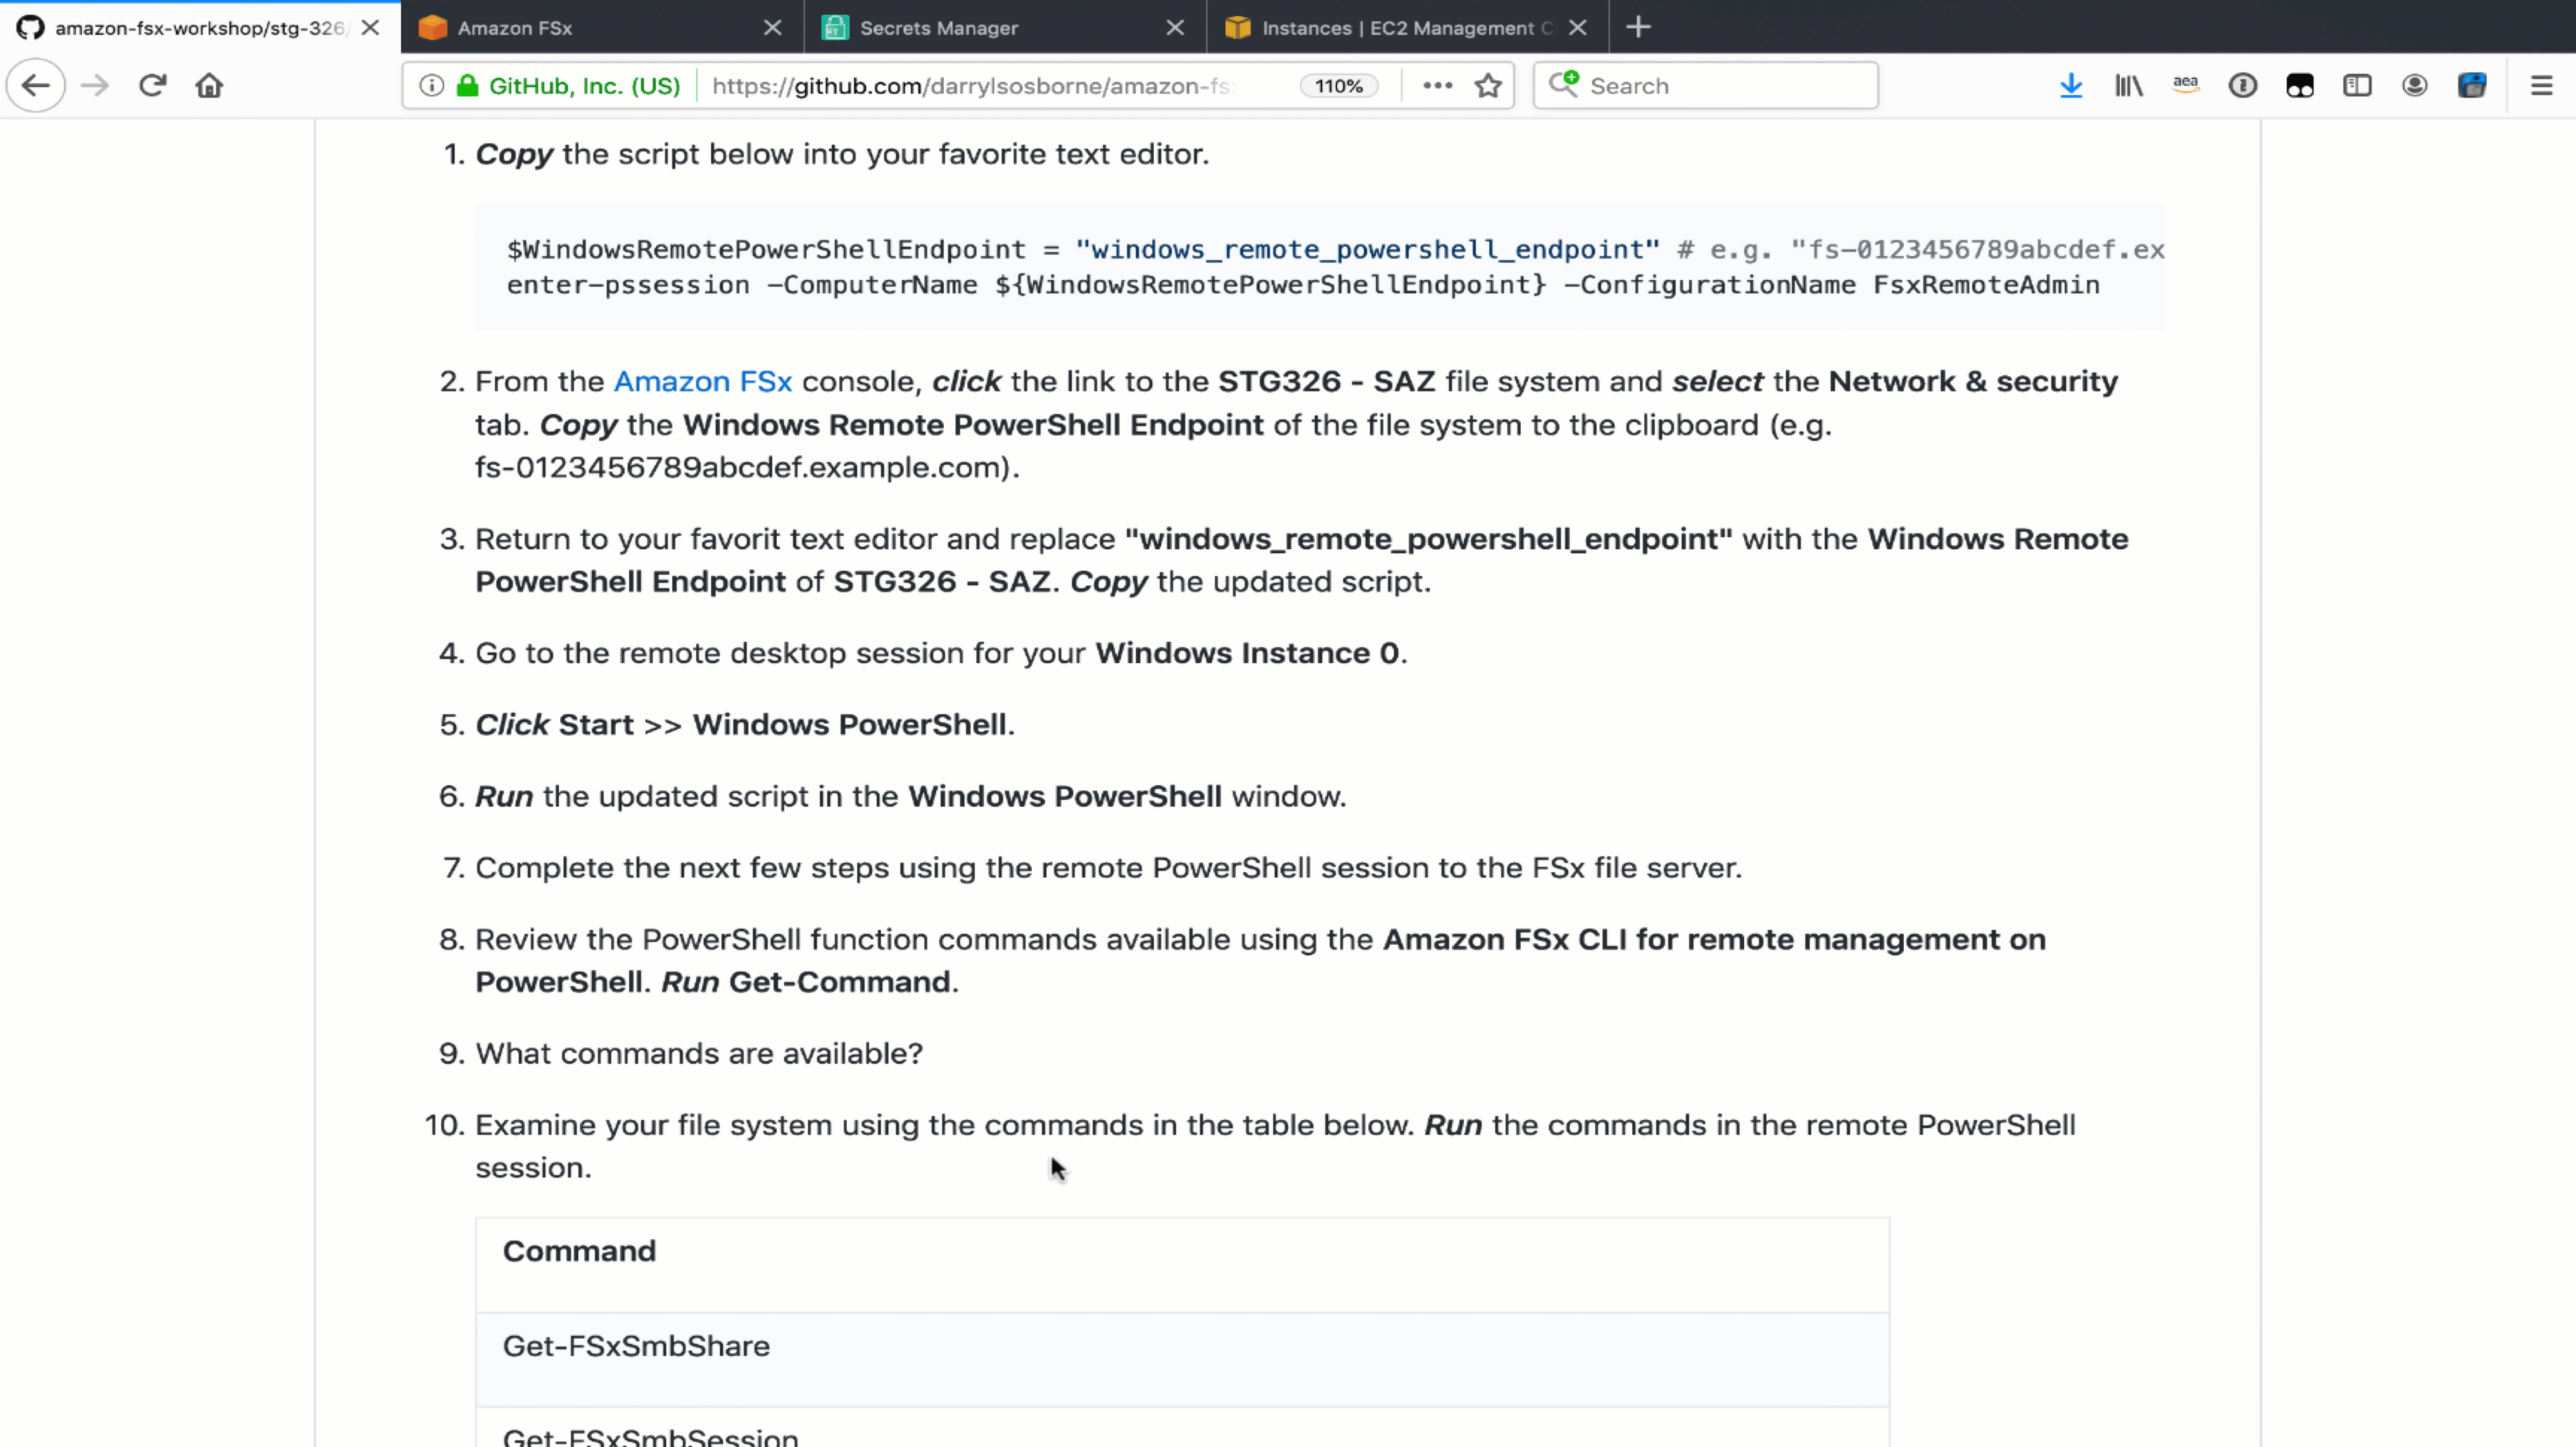Open the browser home page
Image resolution: width=2576 pixels, height=1447 pixels.
[209, 86]
